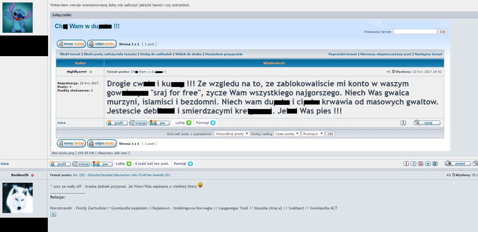478x232 pixels.
Task: Open the attached screenshot's censored thread title
Action: coord(87,26)
